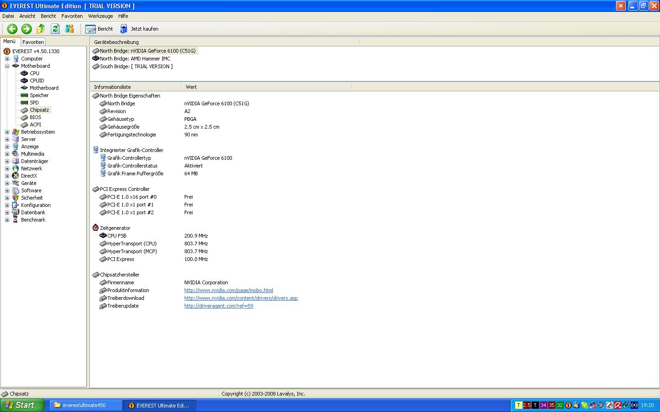Click the taskbar clock showing 19:20
This screenshot has height=412, width=660.
647,405
